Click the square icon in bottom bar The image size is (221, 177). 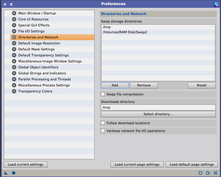[200, 173]
